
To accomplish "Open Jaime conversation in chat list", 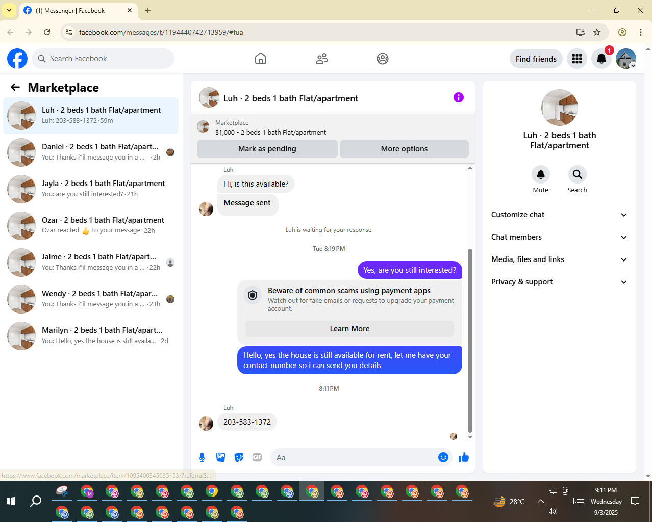I will [91, 263].
